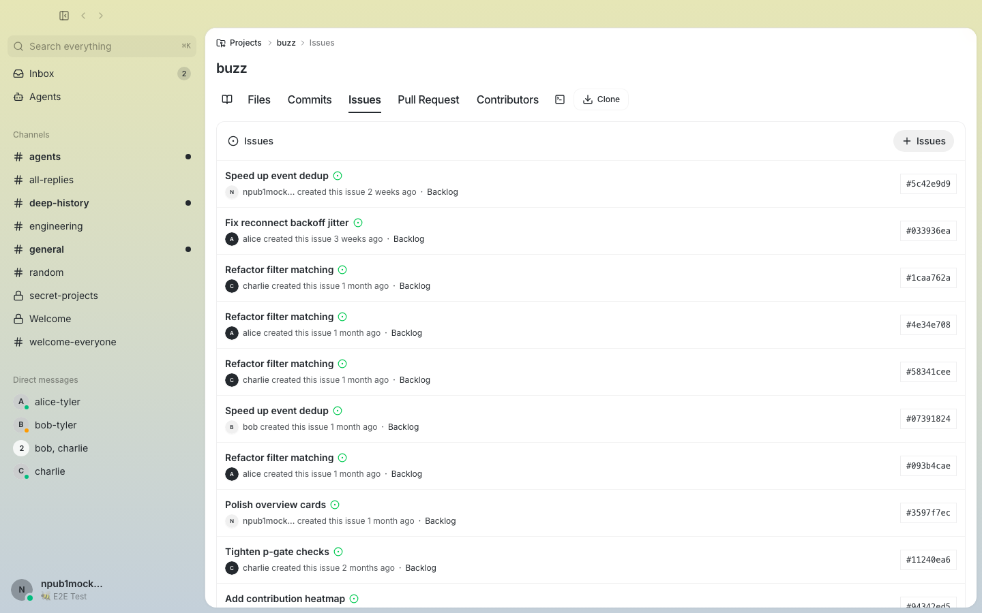This screenshot has height=613, width=982.
Task: Open the general channel
Action: (x=102, y=249)
